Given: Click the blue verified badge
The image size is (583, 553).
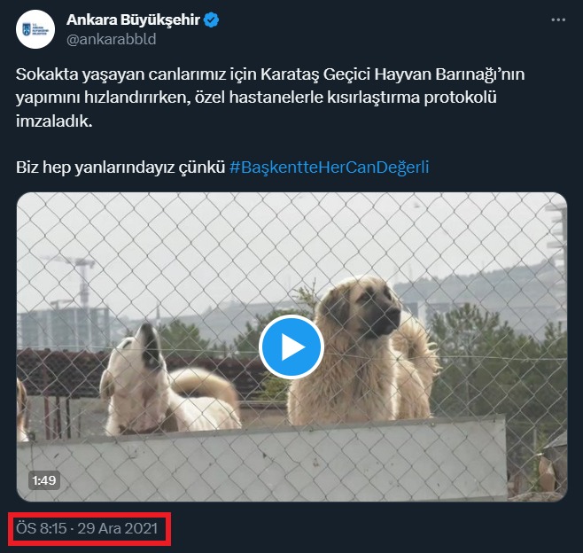Looking at the screenshot, I should (x=211, y=19).
